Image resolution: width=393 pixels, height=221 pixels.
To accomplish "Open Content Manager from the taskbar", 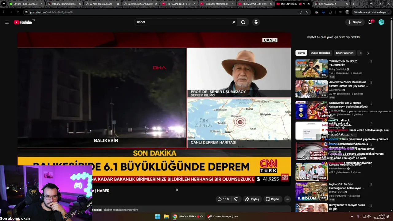I will click(x=223, y=216).
